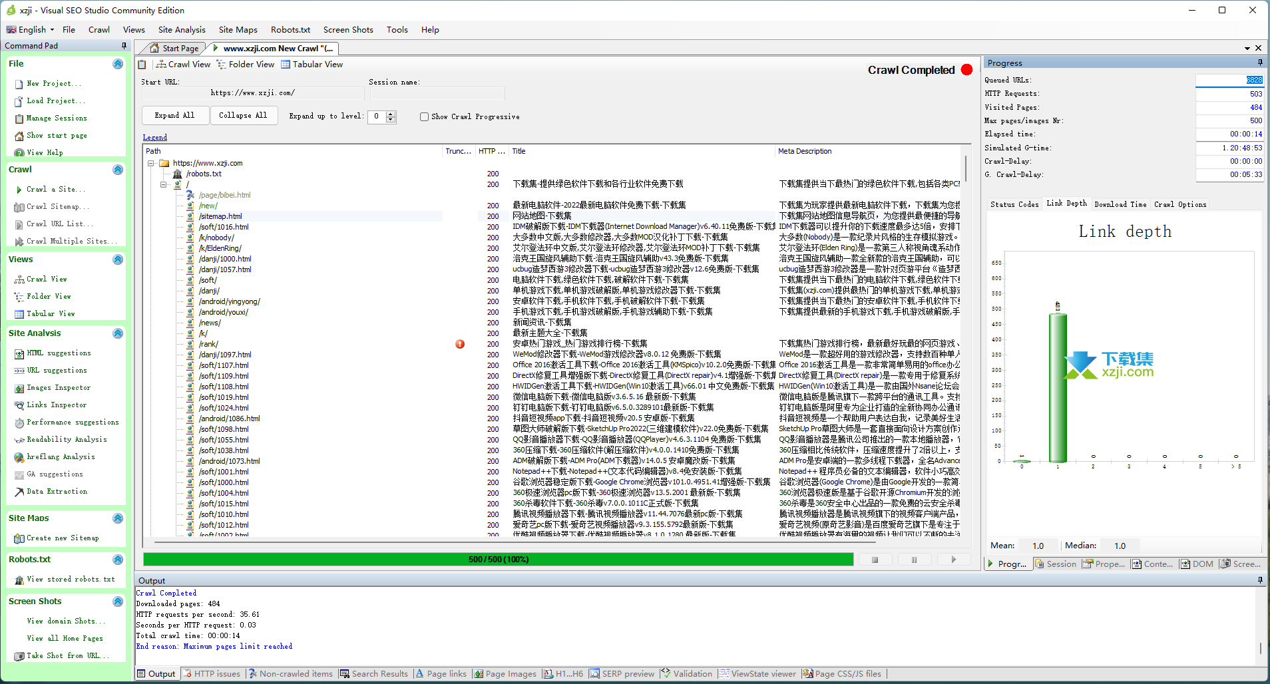Open the English language dropdown
1270x684 pixels.
point(31,29)
